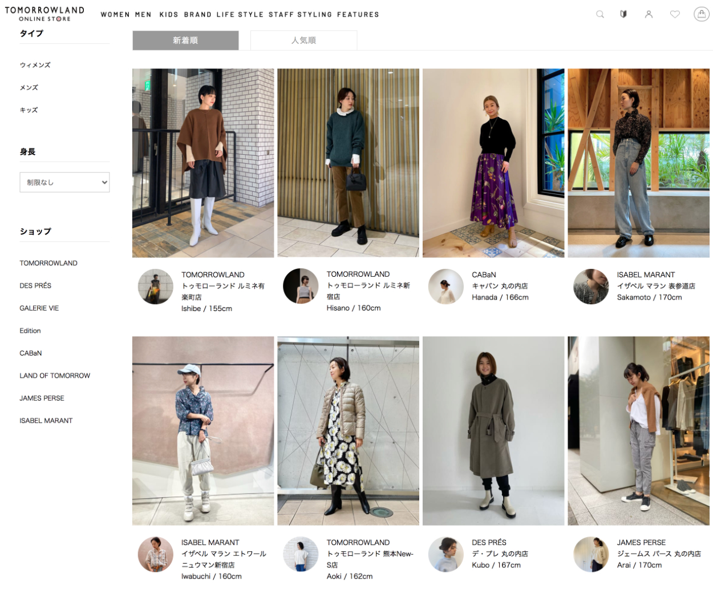Open favorites with the heart icon
The height and width of the screenshot is (589, 713).
675,14
